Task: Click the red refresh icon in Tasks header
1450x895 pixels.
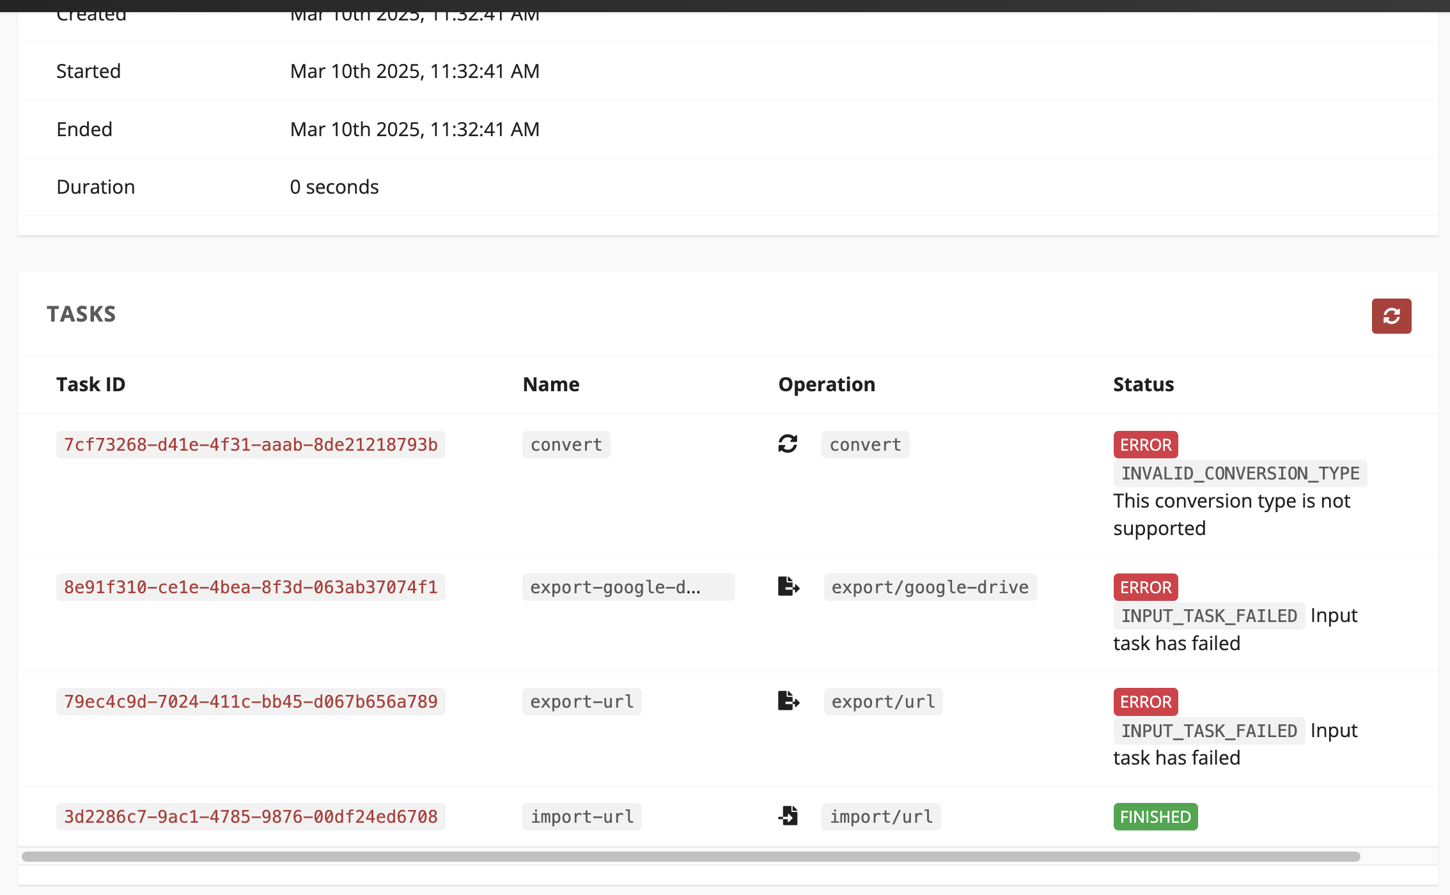Action: click(1391, 316)
